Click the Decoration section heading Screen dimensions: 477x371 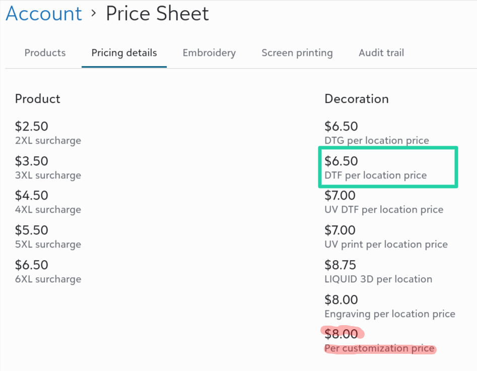pyautogui.click(x=356, y=99)
